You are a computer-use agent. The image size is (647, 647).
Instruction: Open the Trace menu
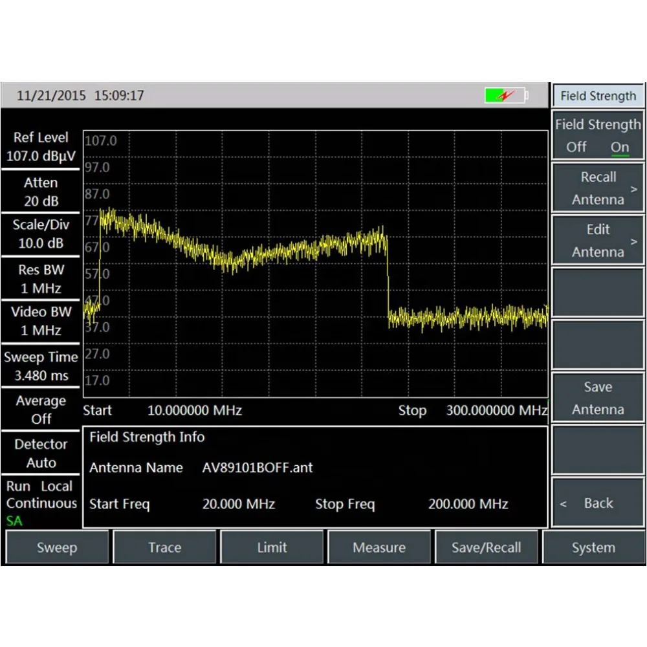click(x=164, y=547)
